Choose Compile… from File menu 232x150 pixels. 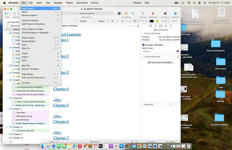(x=40, y=83)
